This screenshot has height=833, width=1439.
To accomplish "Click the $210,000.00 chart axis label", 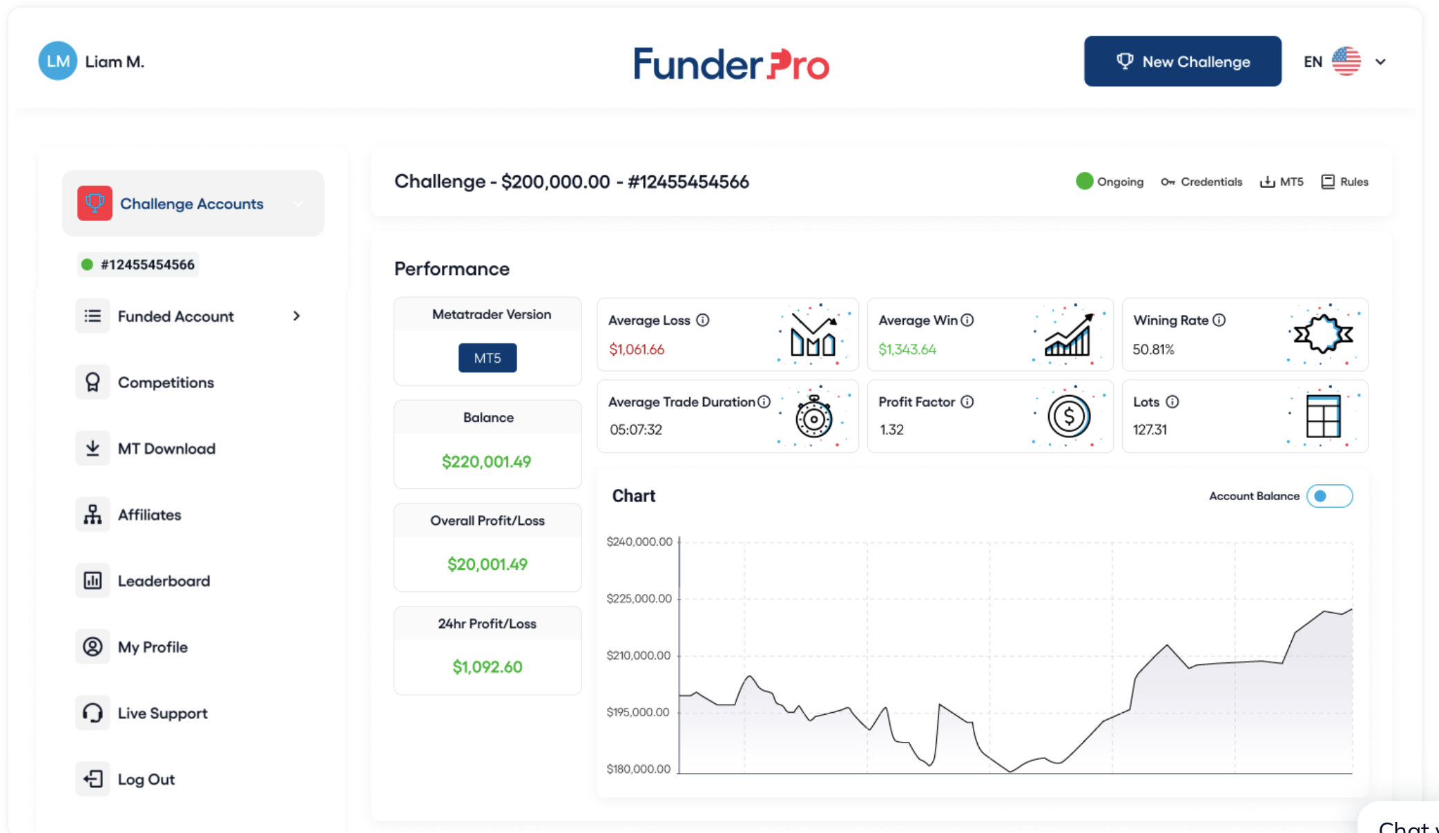I will point(639,655).
